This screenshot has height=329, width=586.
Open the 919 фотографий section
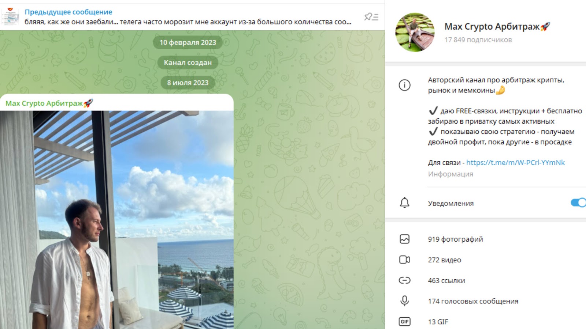coord(455,239)
